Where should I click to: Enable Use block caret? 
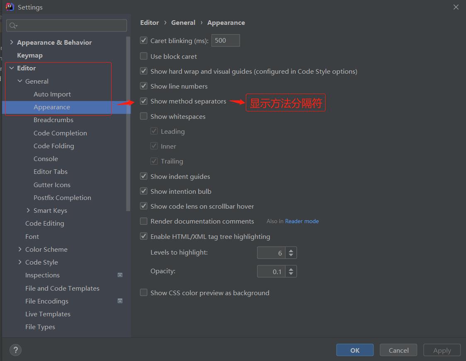[x=143, y=56]
